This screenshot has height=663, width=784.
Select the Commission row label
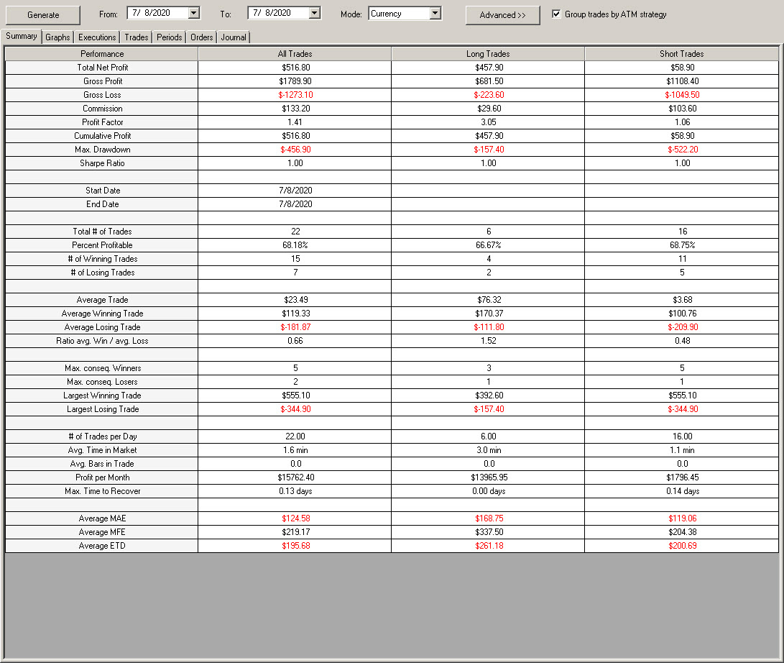coord(102,109)
